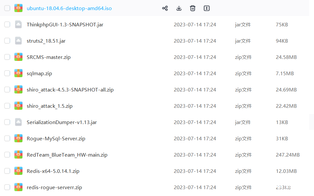Click the 94KB size value
314x196 pixels.
[x=282, y=41]
